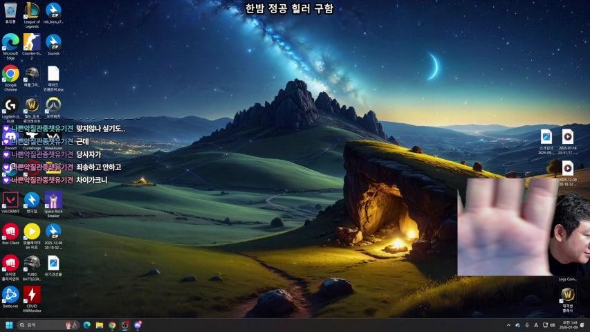This screenshot has height=332, width=590.
Task: Click the system tray volume icon
Action: (553, 325)
